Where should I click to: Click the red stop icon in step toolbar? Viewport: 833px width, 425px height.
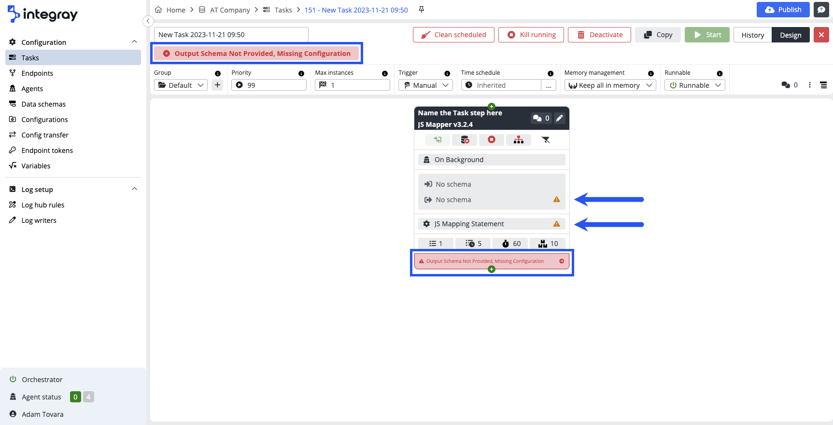pyautogui.click(x=491, y=140)
